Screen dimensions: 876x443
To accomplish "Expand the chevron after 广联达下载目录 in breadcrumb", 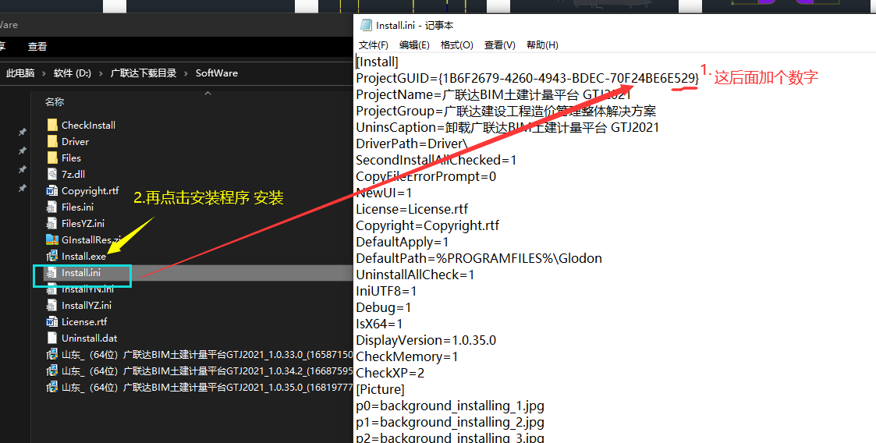I will click(x=186, y=73).
